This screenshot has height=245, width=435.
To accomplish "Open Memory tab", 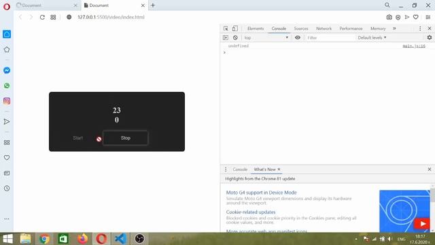I will point(378,29).
